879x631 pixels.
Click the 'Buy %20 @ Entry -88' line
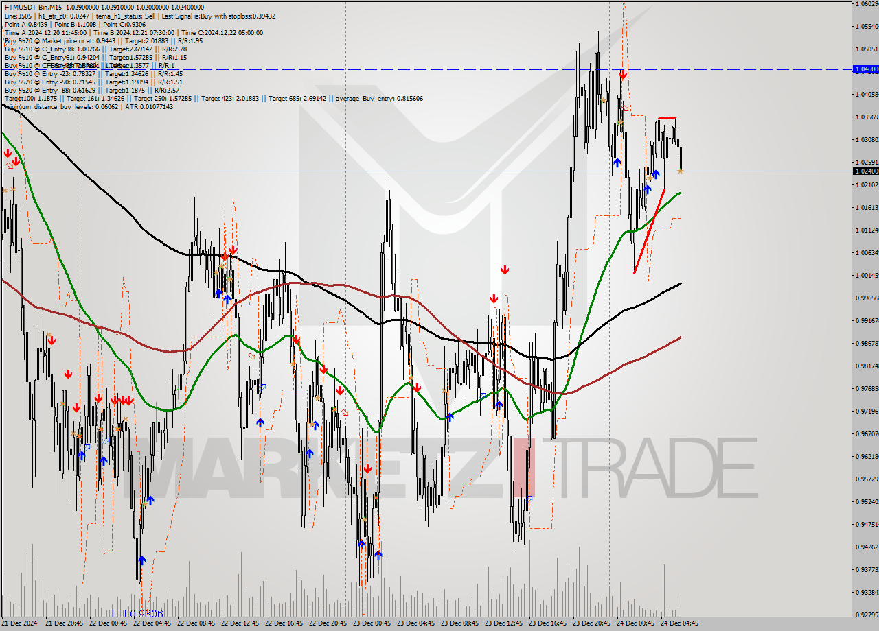[x=91, y=90]
